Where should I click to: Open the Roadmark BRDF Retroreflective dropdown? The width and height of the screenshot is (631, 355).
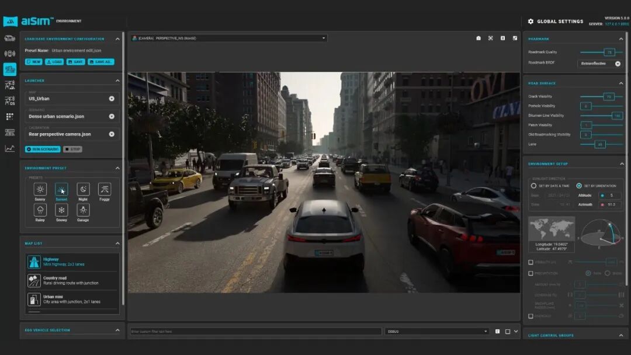(599, 64)
